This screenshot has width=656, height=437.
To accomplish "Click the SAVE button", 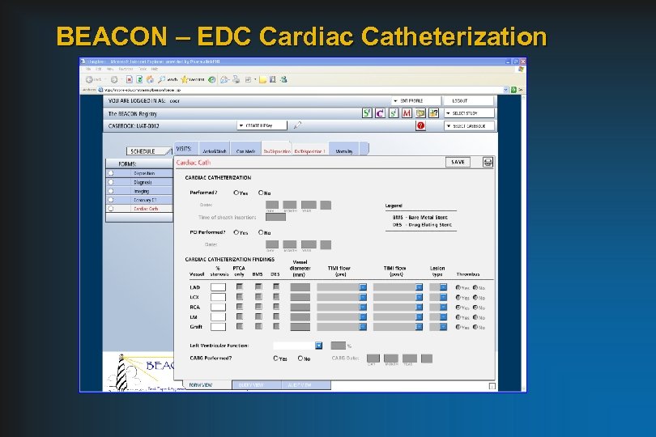I will (x=458, y=162).
